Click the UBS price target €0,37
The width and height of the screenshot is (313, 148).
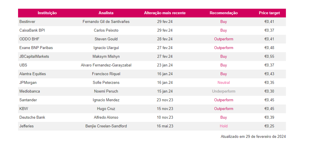[x=269, y=65]
